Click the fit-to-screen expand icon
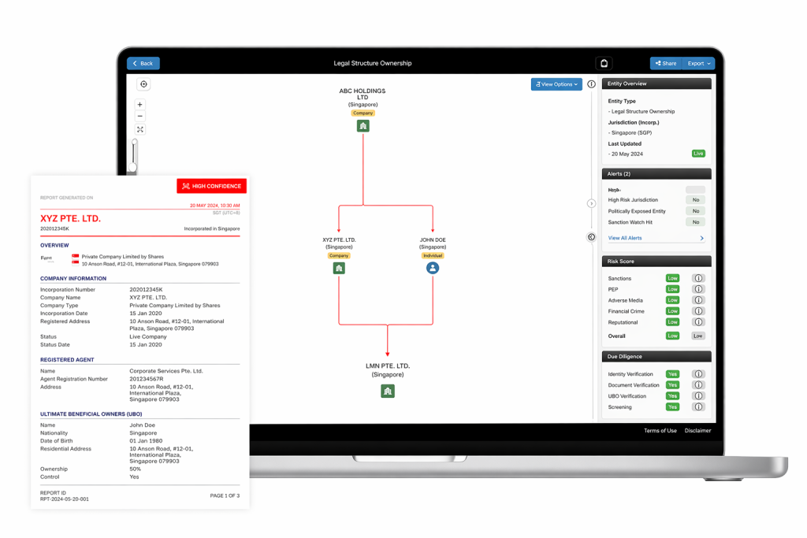 pos(140,129)
